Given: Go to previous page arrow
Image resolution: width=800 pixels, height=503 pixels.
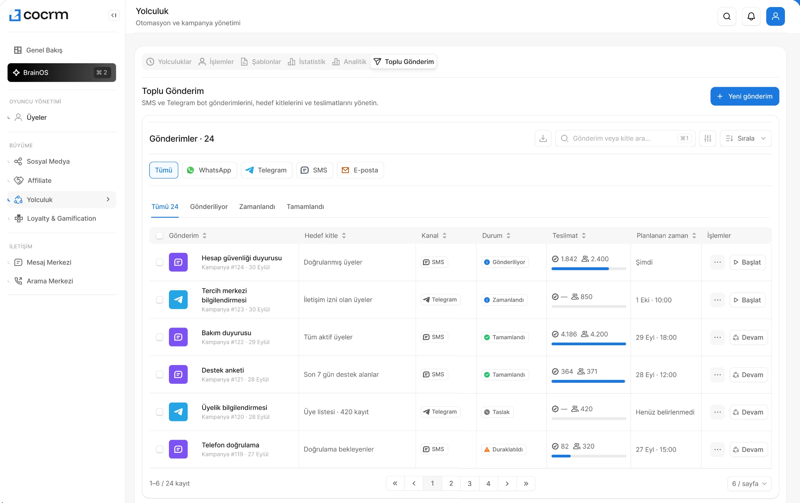Looking at the screenshot, I should 414,483.
